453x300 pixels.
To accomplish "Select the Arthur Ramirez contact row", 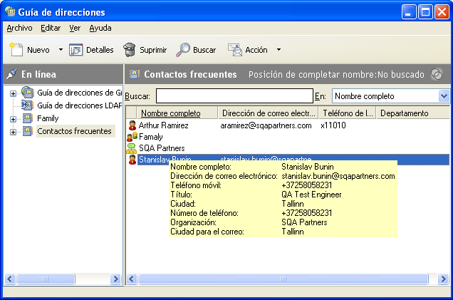I will pos(288,125).
